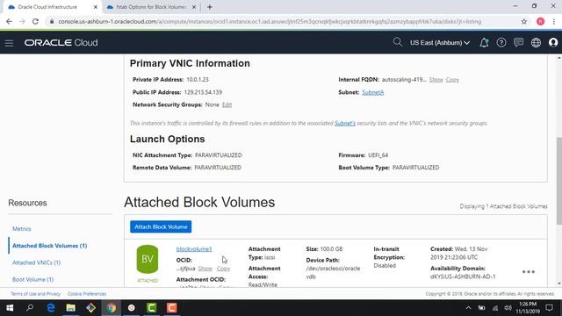Open the language globe icon
Viewport: 562px width, 316px height.
(536, 43)
